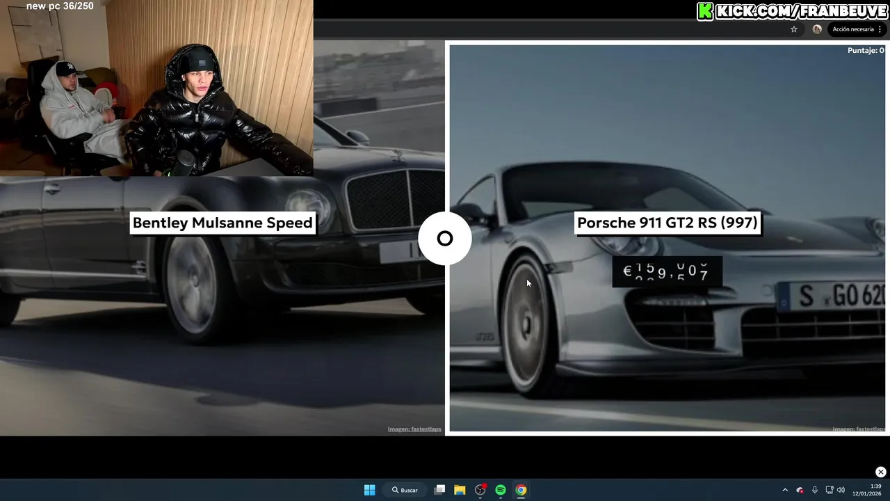Open network settings from tray icon
The width and height of the screenshot is (890, 501).
tap(830, 490)
